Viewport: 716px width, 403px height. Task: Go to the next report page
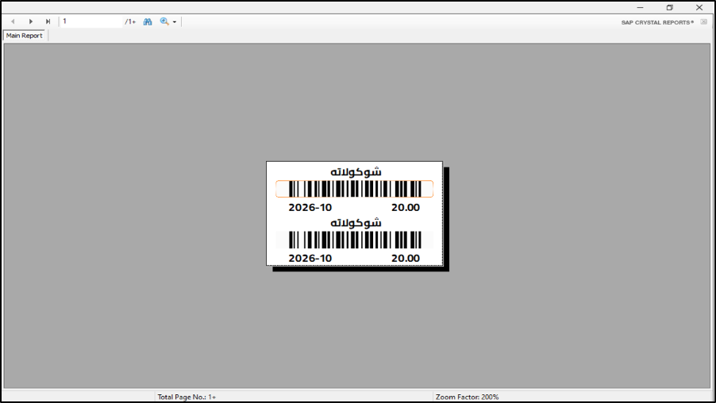point(31,21)
